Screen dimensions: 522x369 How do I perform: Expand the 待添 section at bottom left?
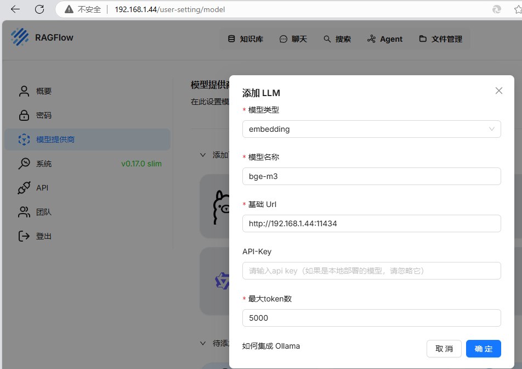[x=203, y=343]
